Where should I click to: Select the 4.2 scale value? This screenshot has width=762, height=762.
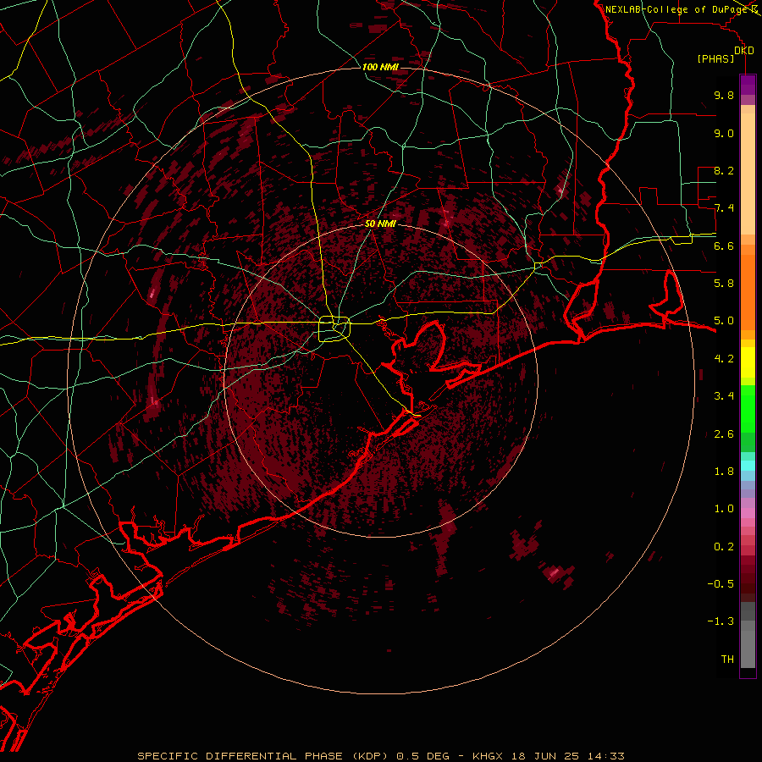(x=724, y=359)
